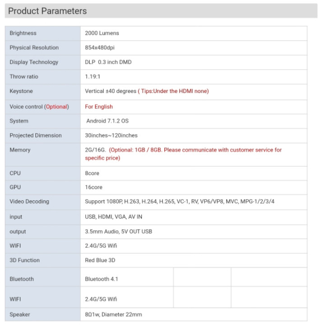The width and height of the screenshot is (325, 325).
Task: Click the Android 7.1.2 OS value
Action: click(x=107, y=121)
